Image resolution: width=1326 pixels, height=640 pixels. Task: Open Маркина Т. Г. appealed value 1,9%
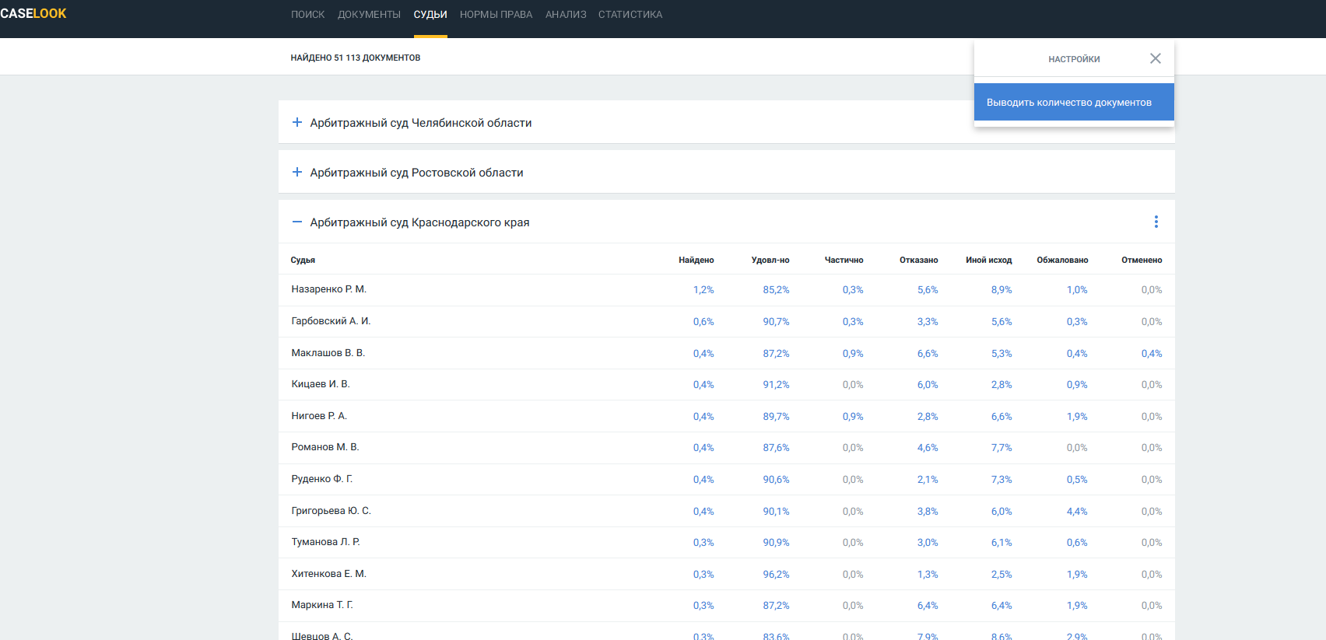click(1077, 606)
